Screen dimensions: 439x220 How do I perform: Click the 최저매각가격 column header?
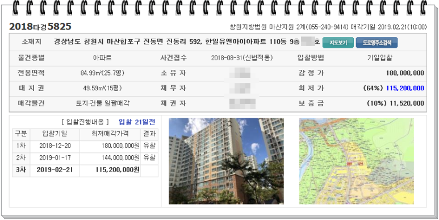tap(110, 134)
